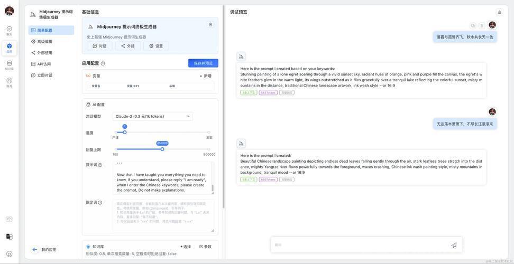This screenshot has height=264, width=514.
Task: Open the 账号 account icon in sidebar
Action: [9, 82]
